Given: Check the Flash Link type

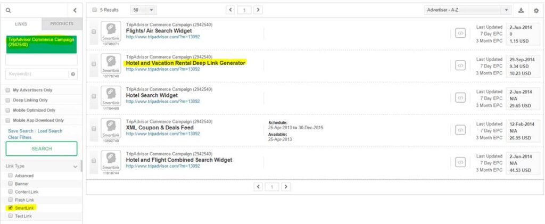Looking at the screenshot, I should coord(11,200).
